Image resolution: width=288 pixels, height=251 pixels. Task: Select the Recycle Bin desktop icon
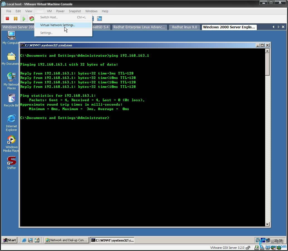point(11,100)
